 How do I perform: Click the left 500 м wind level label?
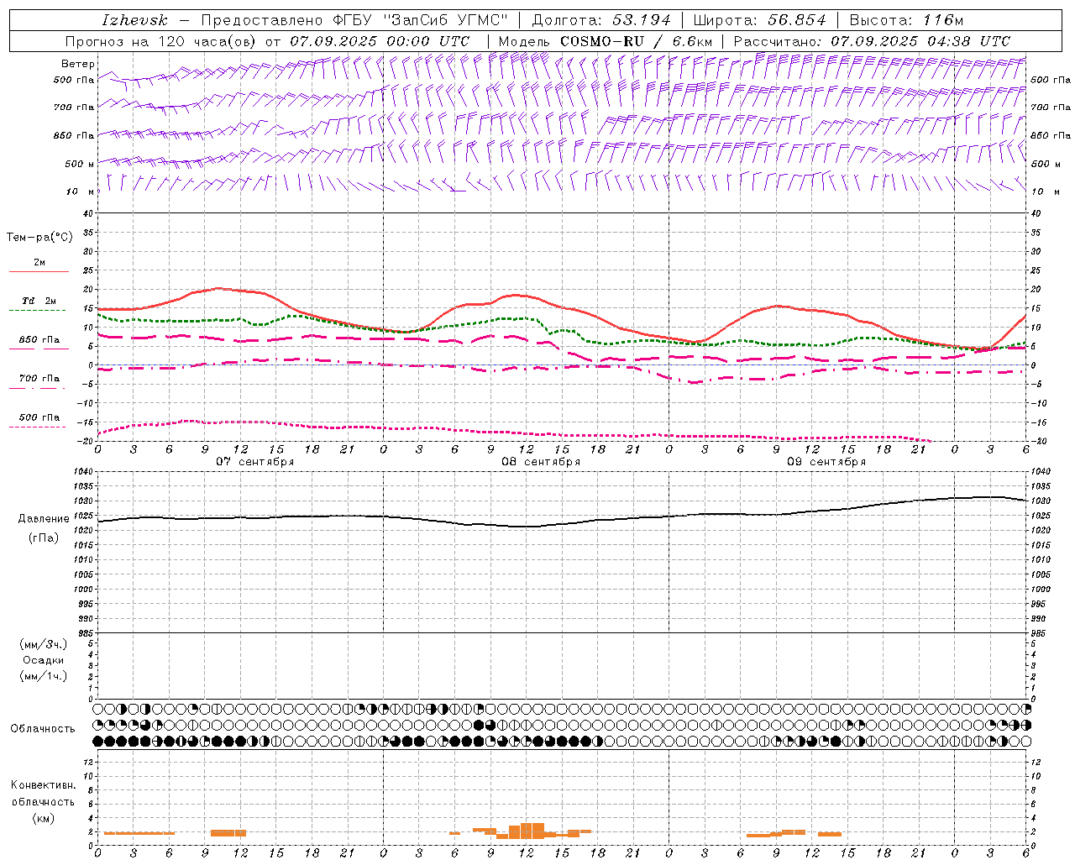(x=80, y=164)
